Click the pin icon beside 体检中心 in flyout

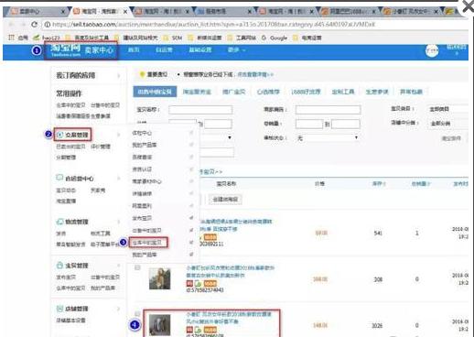pos(191,133)
